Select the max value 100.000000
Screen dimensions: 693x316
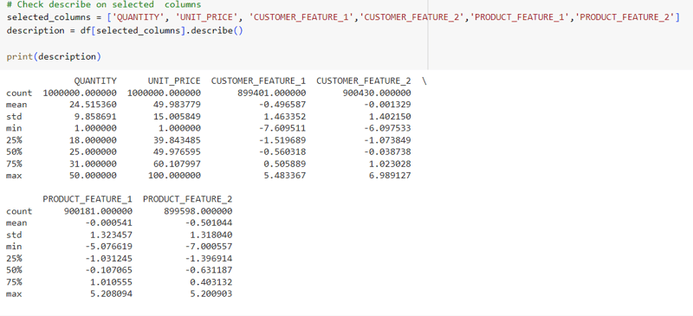click(174, 176)
